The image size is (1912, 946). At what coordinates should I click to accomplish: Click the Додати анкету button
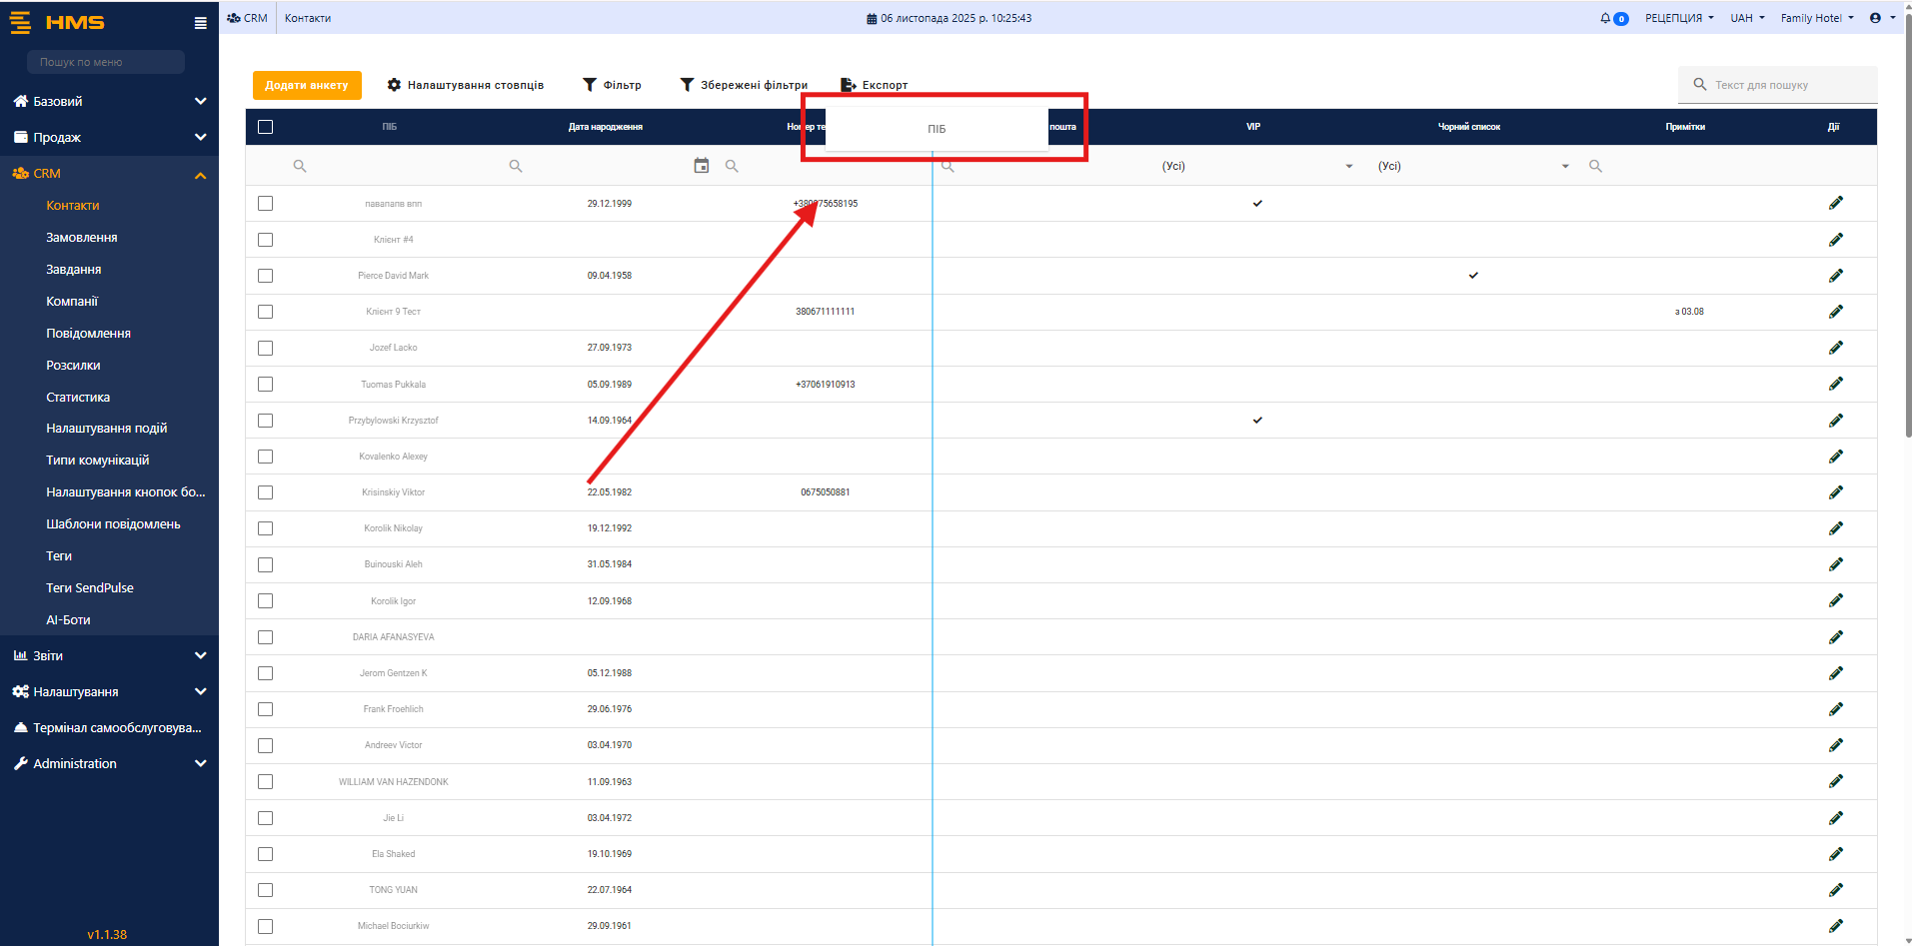coord(307,85)
